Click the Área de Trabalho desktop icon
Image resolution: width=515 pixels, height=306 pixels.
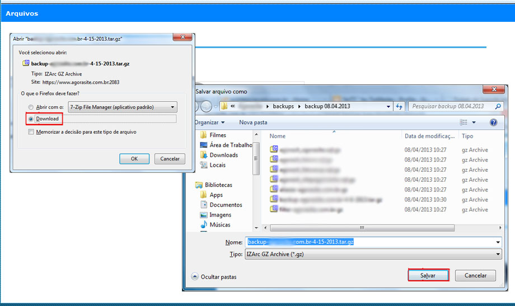204,145
